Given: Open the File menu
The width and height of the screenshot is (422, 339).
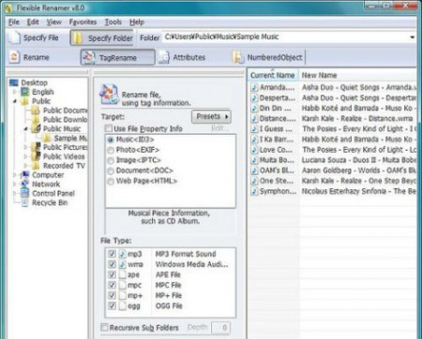Looking at the screenshot, I should 14,22.
